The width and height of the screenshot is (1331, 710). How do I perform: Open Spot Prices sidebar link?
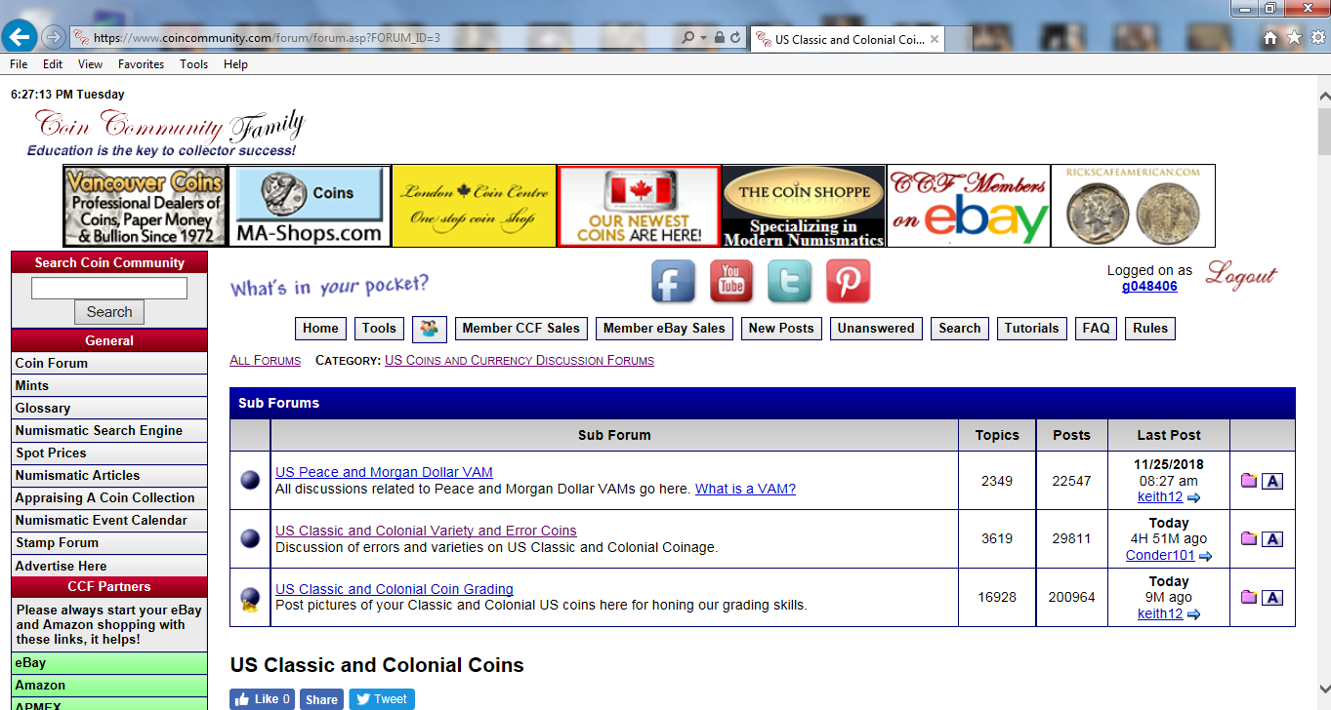(x=109, y=454)
